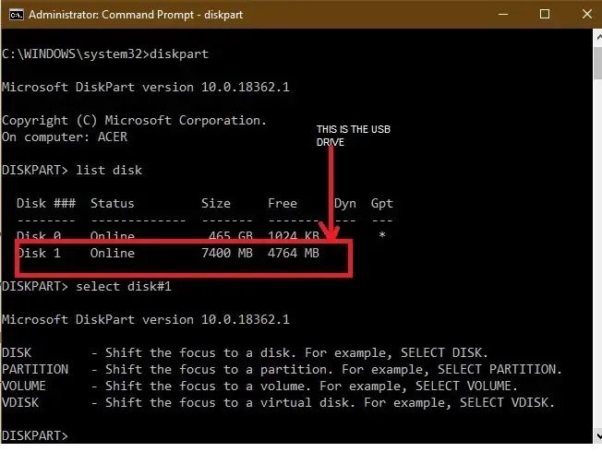The width and height of the screenshot is (602, 452).
Task: Click the Status column header
Action: [113, 203]
